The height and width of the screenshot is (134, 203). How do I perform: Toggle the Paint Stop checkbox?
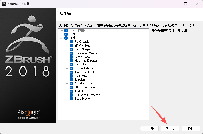(x=71, y=64)
